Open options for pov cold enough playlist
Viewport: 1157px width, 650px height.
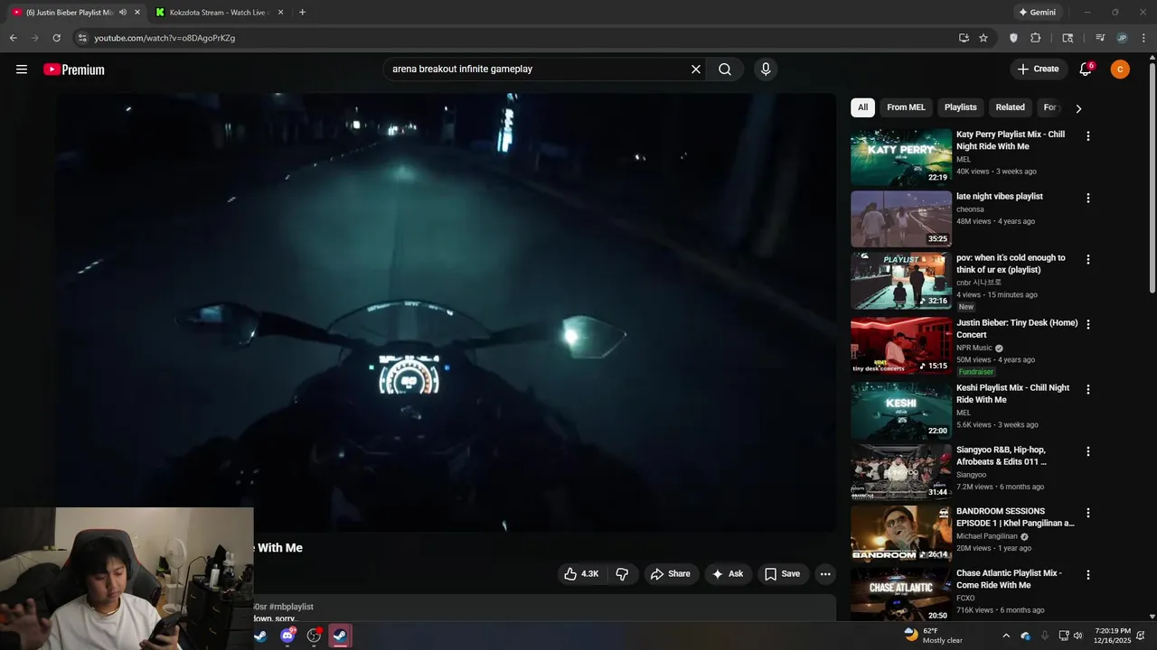(1087, 259)
